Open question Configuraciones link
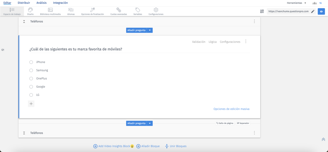The width and height of the screenshot is (328, 152). coord(230,42)
